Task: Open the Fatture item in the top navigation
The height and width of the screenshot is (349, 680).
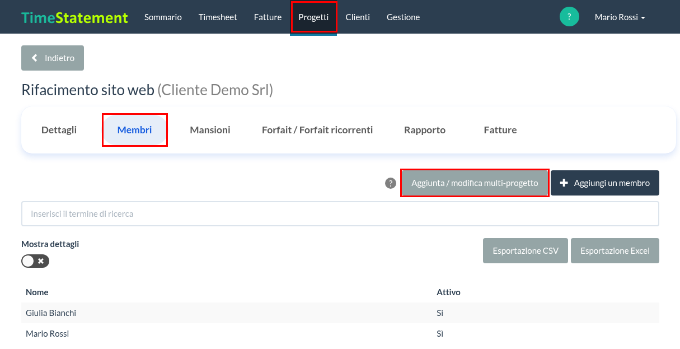Action: click(x=268, y=17)
